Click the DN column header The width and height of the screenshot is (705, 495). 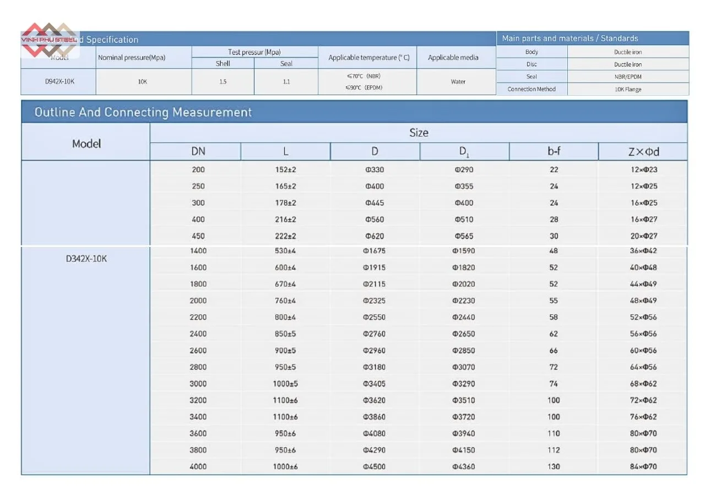click(x=198, y=152)
